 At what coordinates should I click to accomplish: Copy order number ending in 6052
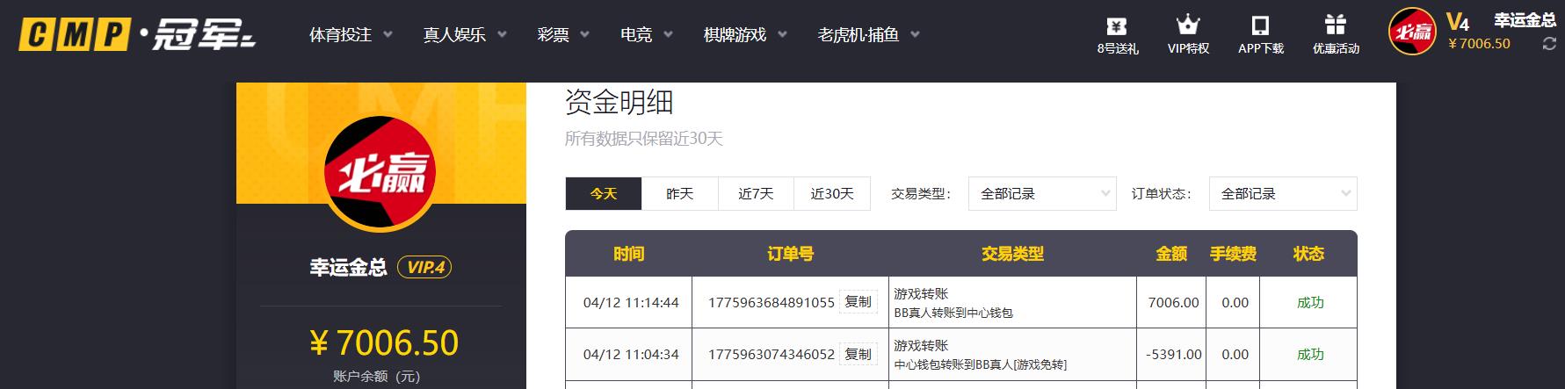point(858,355)
